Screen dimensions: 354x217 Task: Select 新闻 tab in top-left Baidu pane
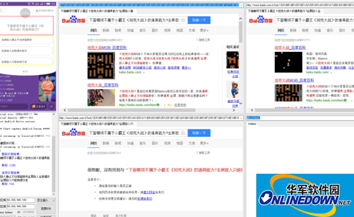click(x=106, y=30)
